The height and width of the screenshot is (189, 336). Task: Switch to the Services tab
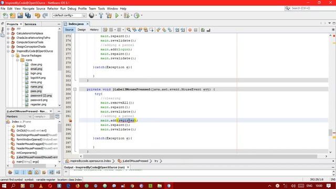pos(30,24)
